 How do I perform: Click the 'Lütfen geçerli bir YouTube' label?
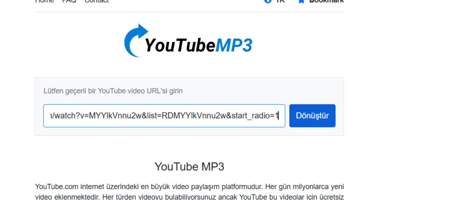click(113, 91)
